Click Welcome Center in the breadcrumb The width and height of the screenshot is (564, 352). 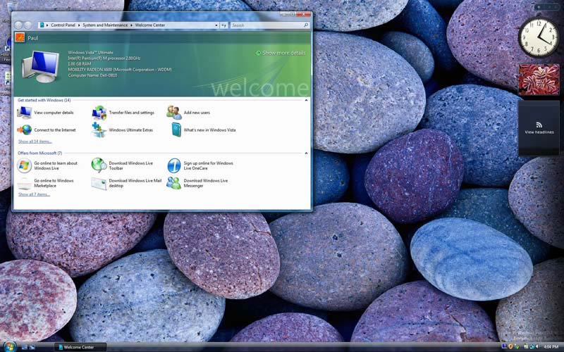click(150, 25)
